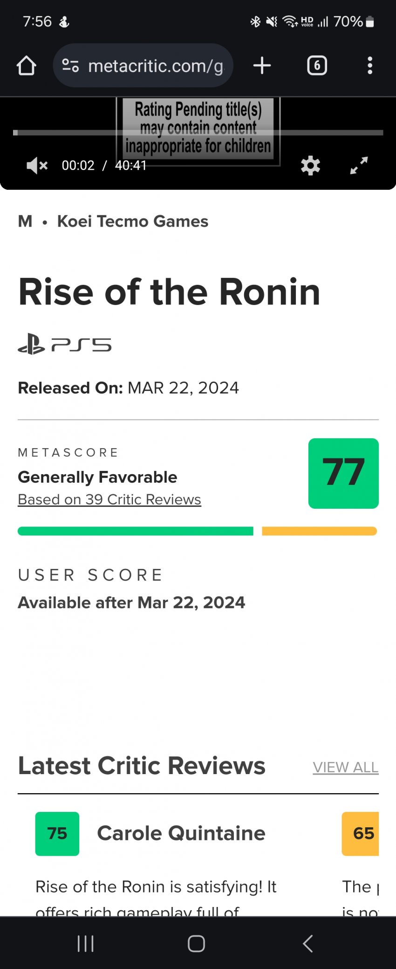Open site info icon in address bar
Image resolution: width=396 pixels, height=969 pixels.
(x=70, y=65)
